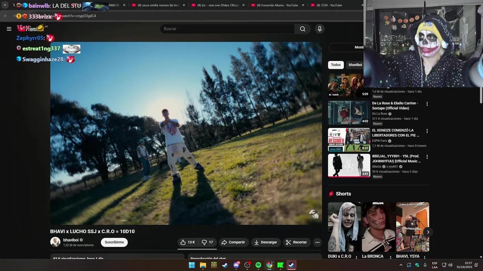Screen dimensions: 483x271
Task: Click the Descargar download icon
Action: [257, 242]
